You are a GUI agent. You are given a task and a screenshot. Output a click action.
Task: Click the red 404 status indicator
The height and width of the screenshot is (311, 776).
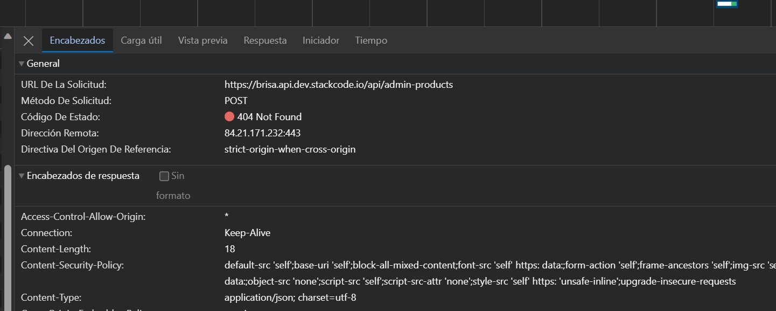(x=229, y=117)
